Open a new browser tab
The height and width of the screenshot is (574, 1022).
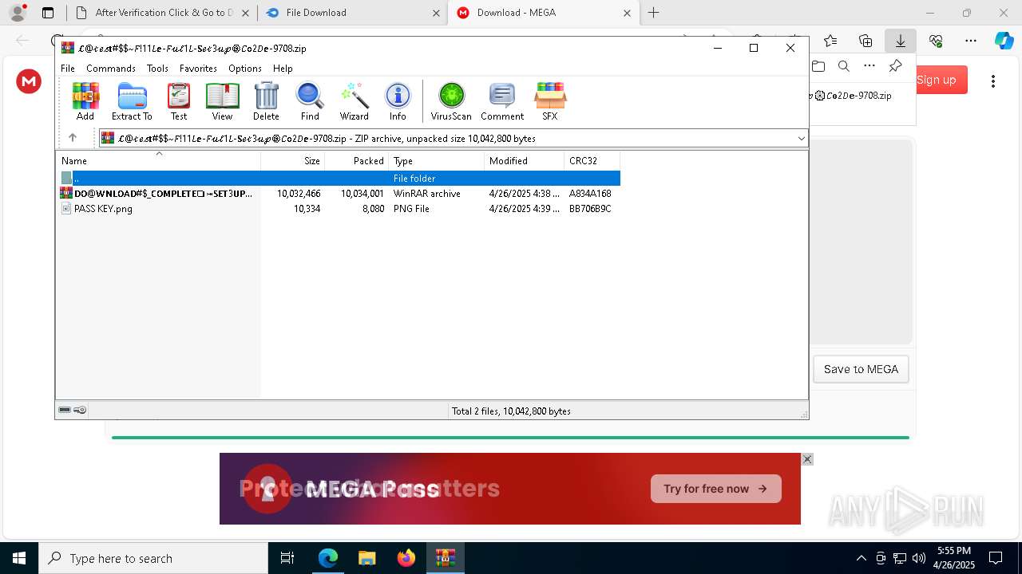pos(654,13)
